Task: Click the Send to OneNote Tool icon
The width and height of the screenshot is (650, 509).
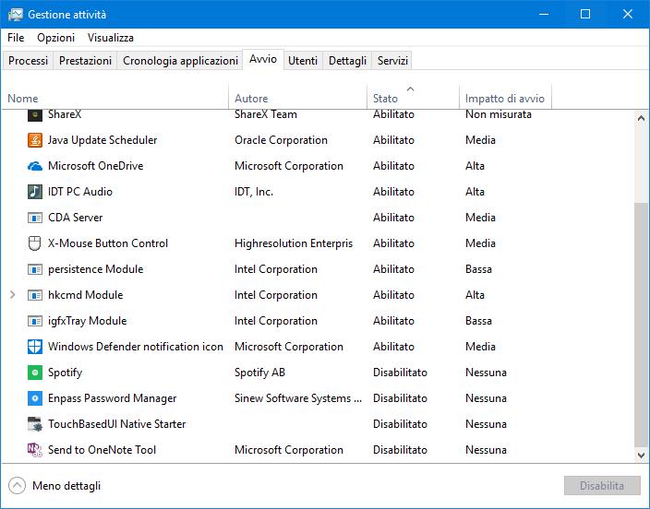Action: (35, 450)
